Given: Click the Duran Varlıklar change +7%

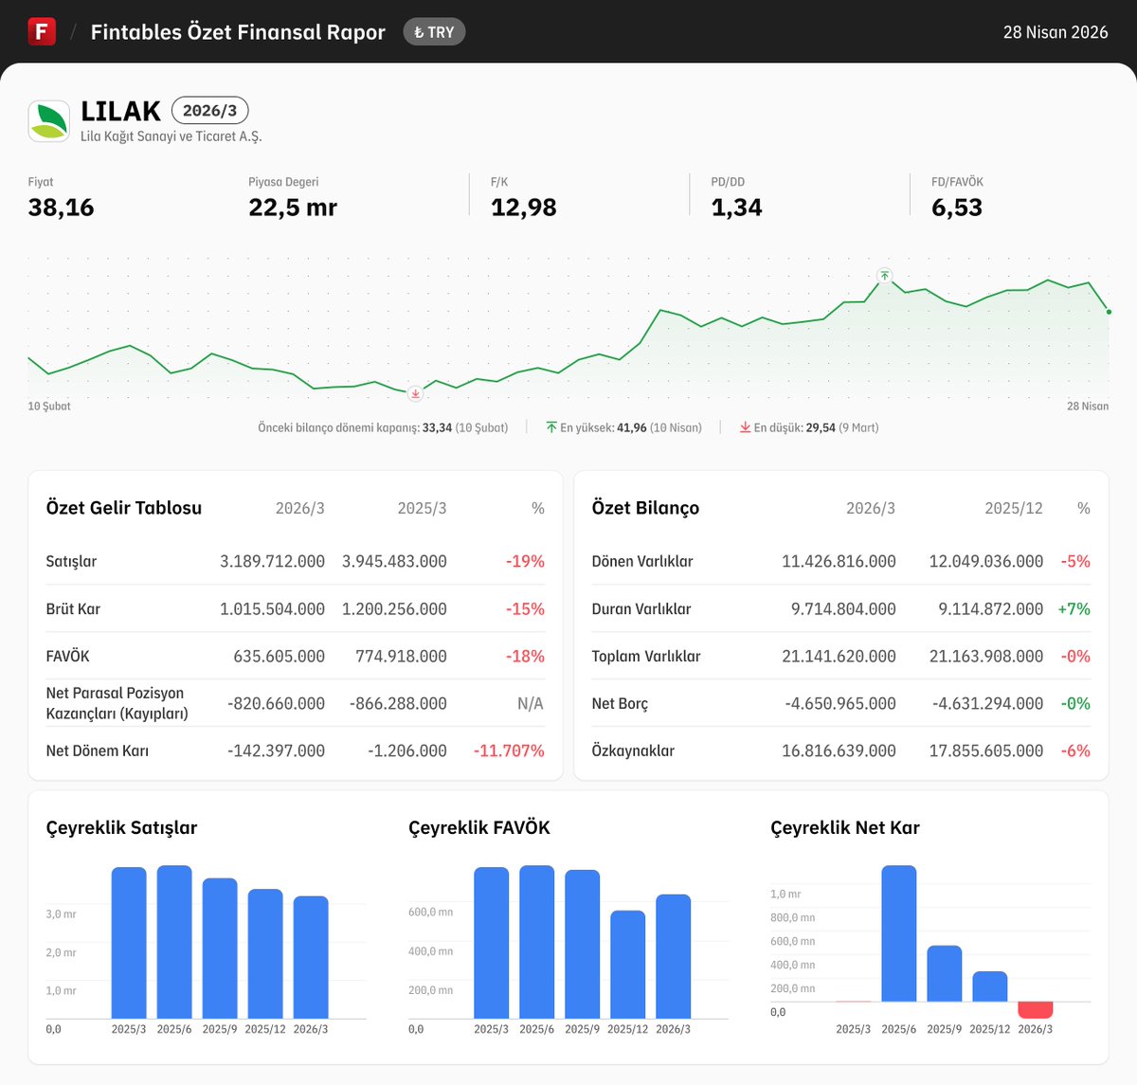Looking at the screenshot, I should click(x=1074, y=608).
